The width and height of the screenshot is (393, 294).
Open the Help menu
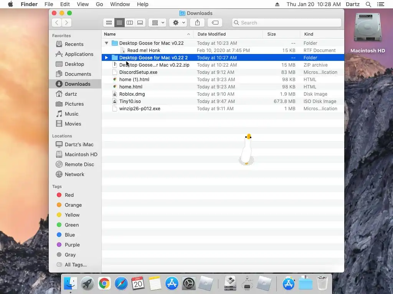143,4
